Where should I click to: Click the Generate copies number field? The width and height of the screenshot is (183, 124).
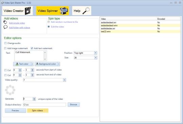[x=28, y=99]
